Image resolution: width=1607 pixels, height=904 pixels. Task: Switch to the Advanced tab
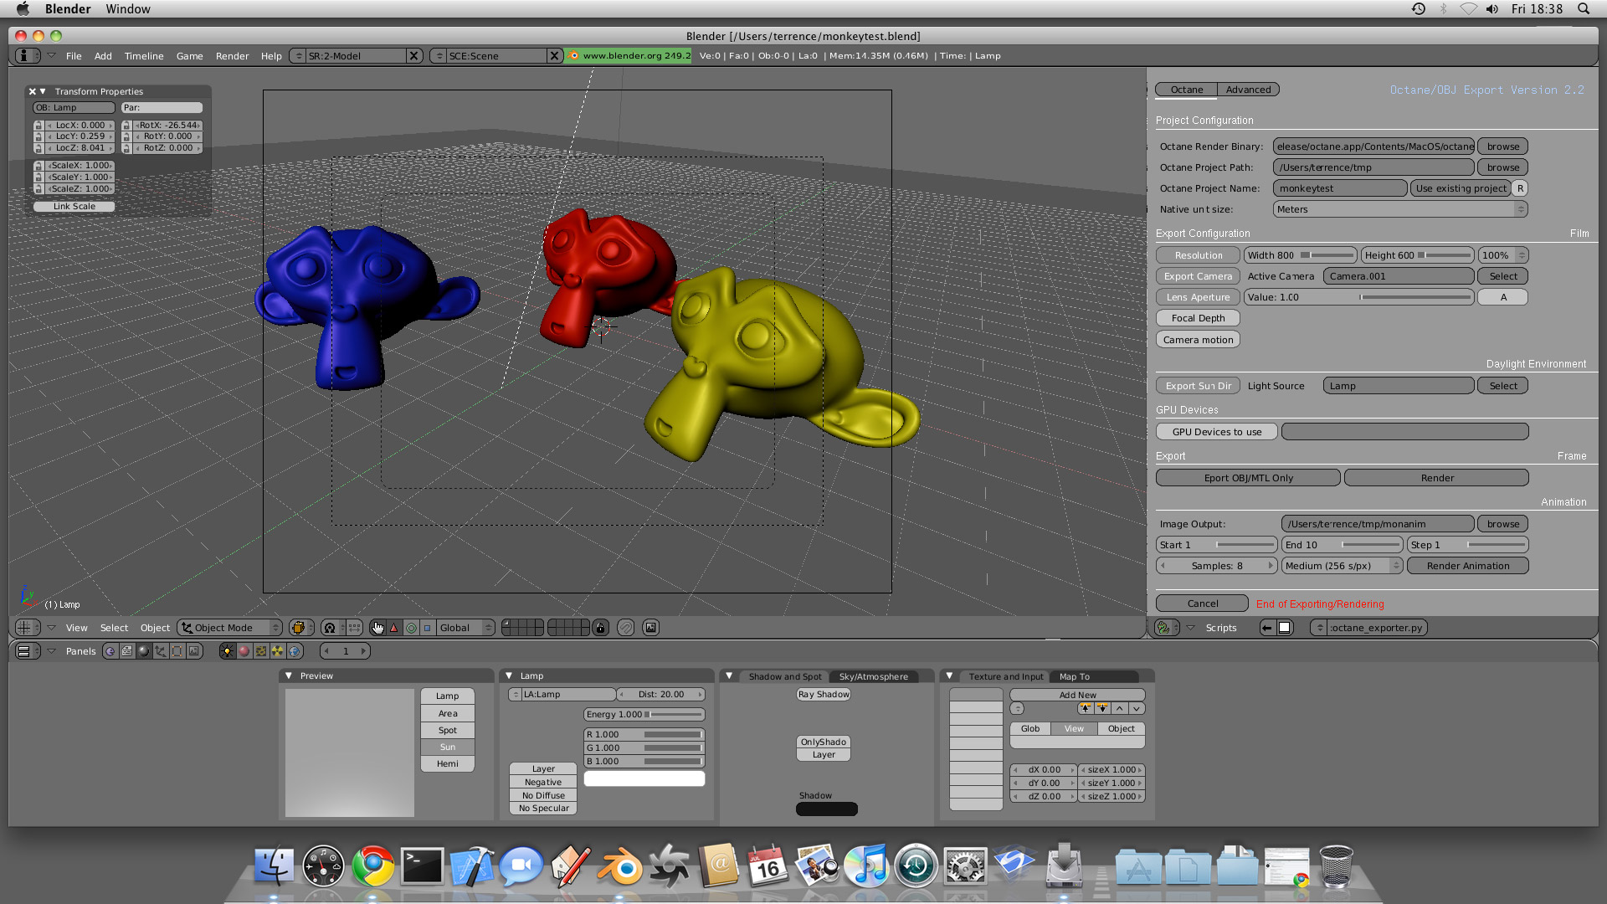coord(1247,90)
